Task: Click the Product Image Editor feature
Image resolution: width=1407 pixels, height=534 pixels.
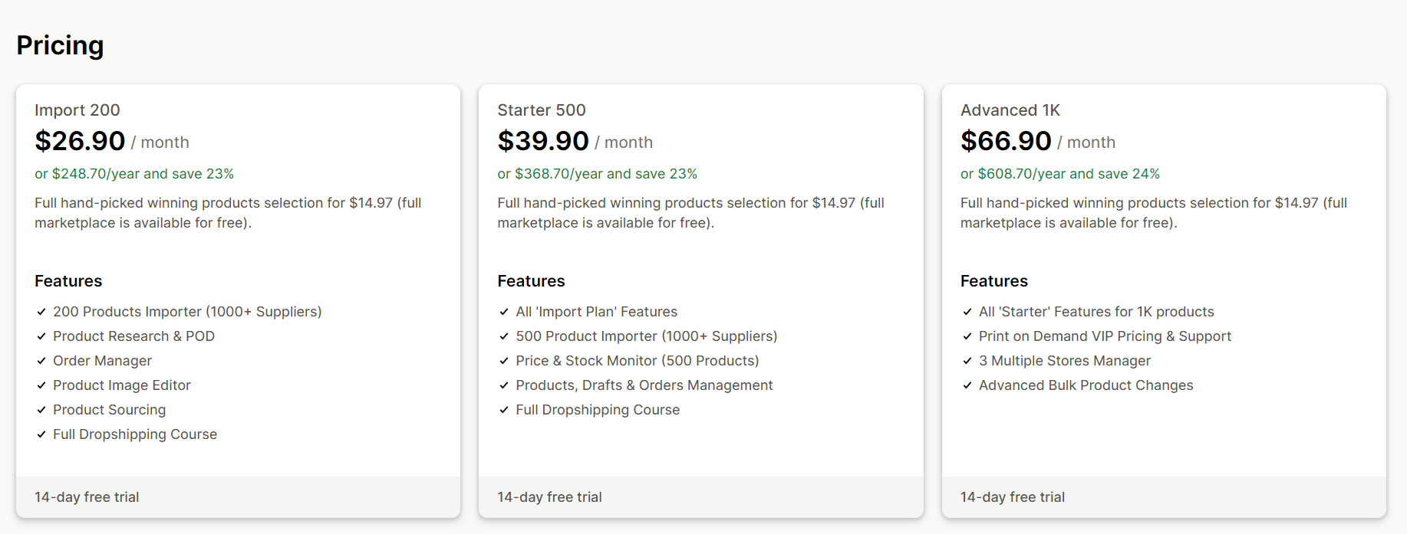Action: click(122, 385)
